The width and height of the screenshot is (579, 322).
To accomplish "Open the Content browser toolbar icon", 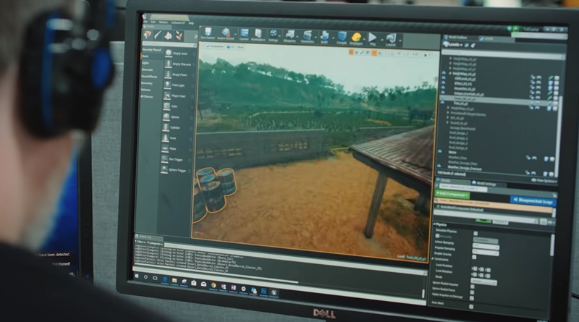I will click(x=244, y=33).
